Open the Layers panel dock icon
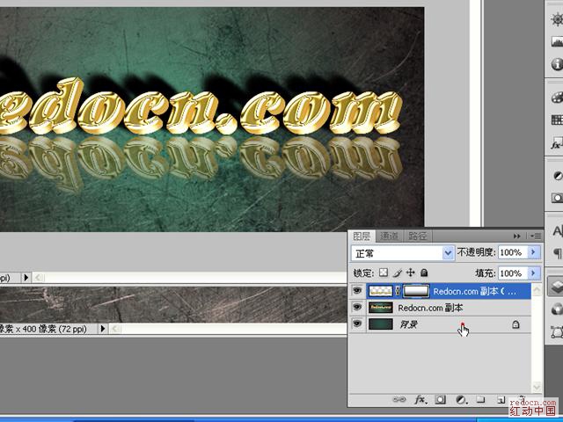This screenshot has height=422, width=563. click(556, 287)
